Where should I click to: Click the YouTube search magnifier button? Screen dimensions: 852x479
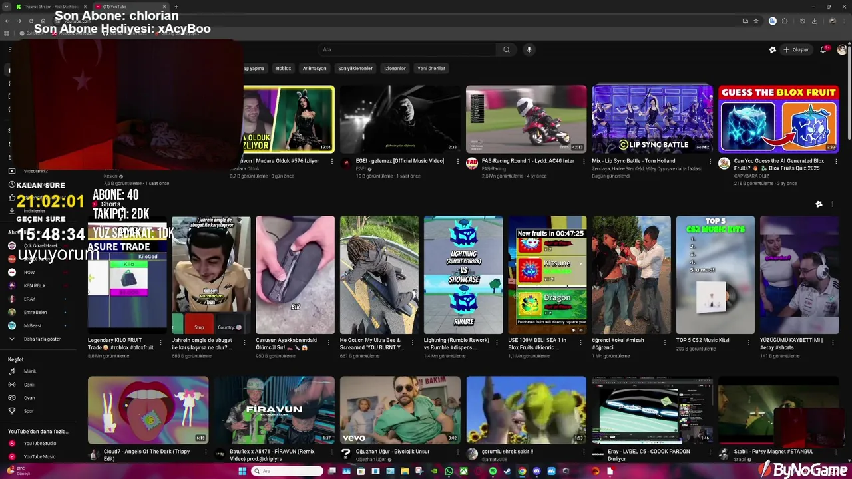[506, 49]
